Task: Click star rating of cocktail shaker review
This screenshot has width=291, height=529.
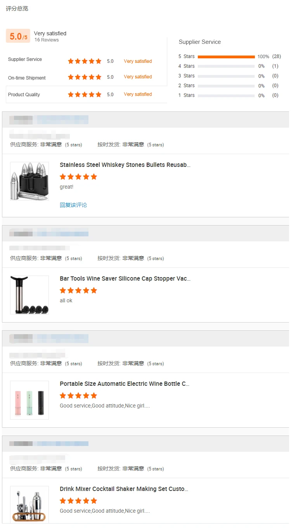Action: coord(78,501)
